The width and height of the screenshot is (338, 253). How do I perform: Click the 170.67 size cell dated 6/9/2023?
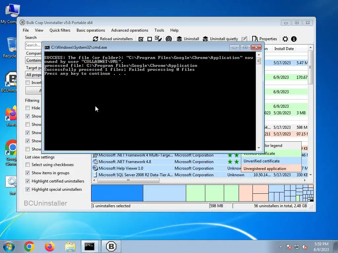pos(302,77)
